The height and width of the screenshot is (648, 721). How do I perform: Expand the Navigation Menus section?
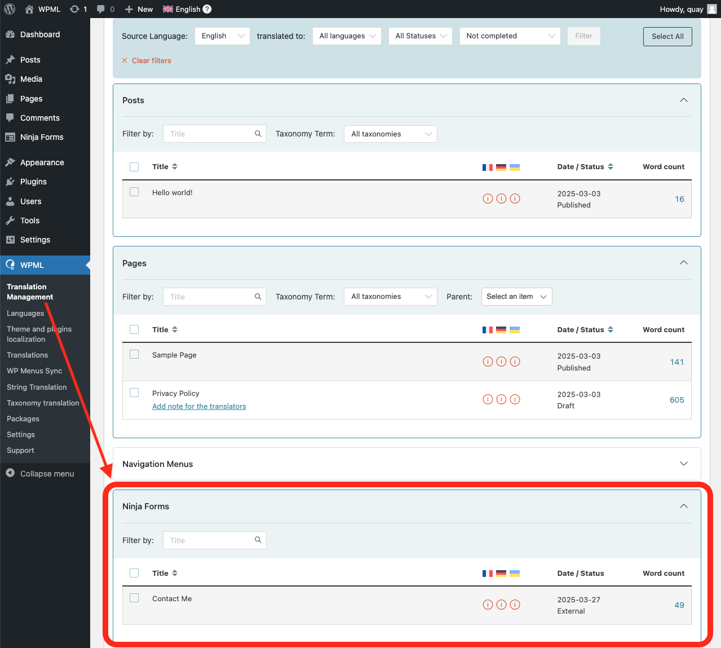click(x=683, y=464)
